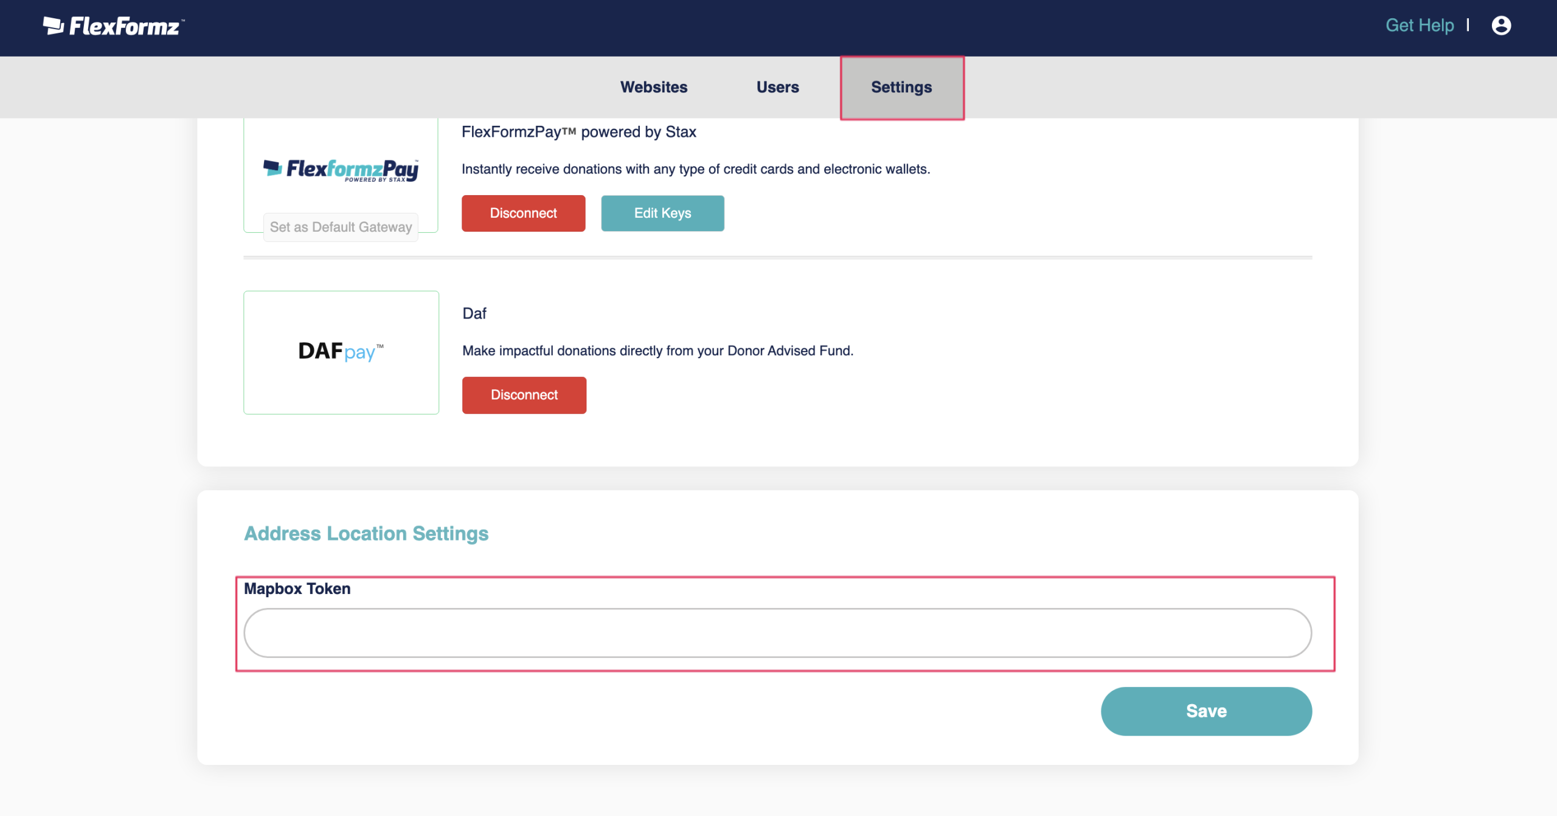Disconnect the FlexFormzPay gateway
Image resolution: width=1557 pixels, height=816 pixels.
[x=523, y=213]
